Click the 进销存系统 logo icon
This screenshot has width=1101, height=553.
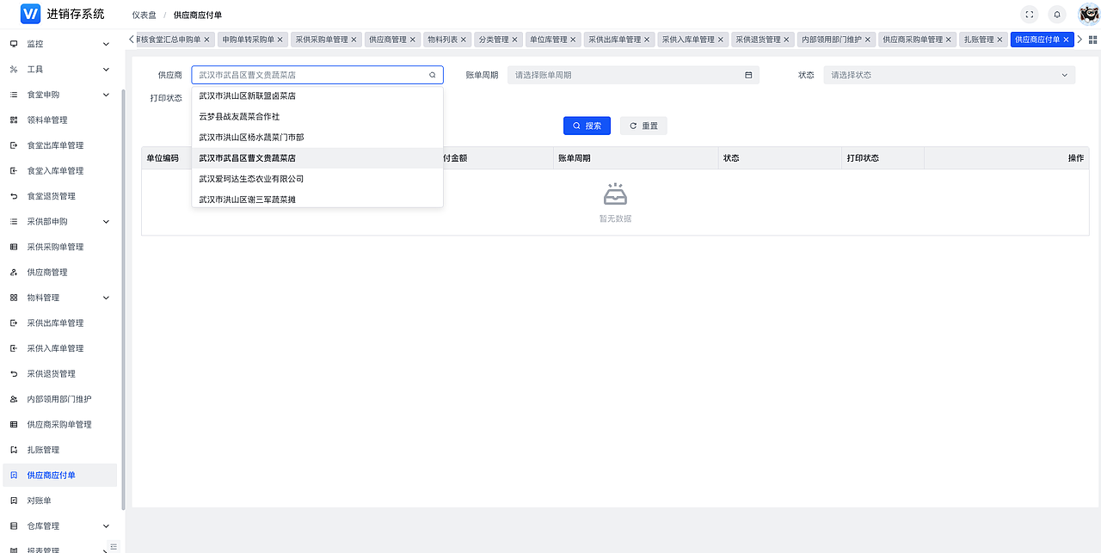pyautogui.click(x=31, y=14)
